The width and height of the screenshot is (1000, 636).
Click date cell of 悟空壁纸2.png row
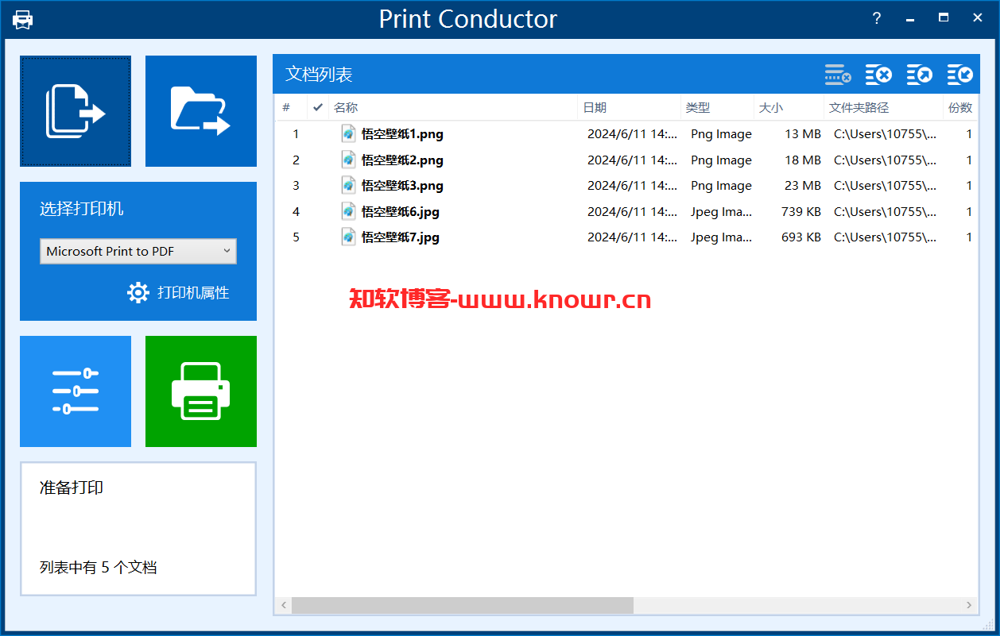(633, 160)
